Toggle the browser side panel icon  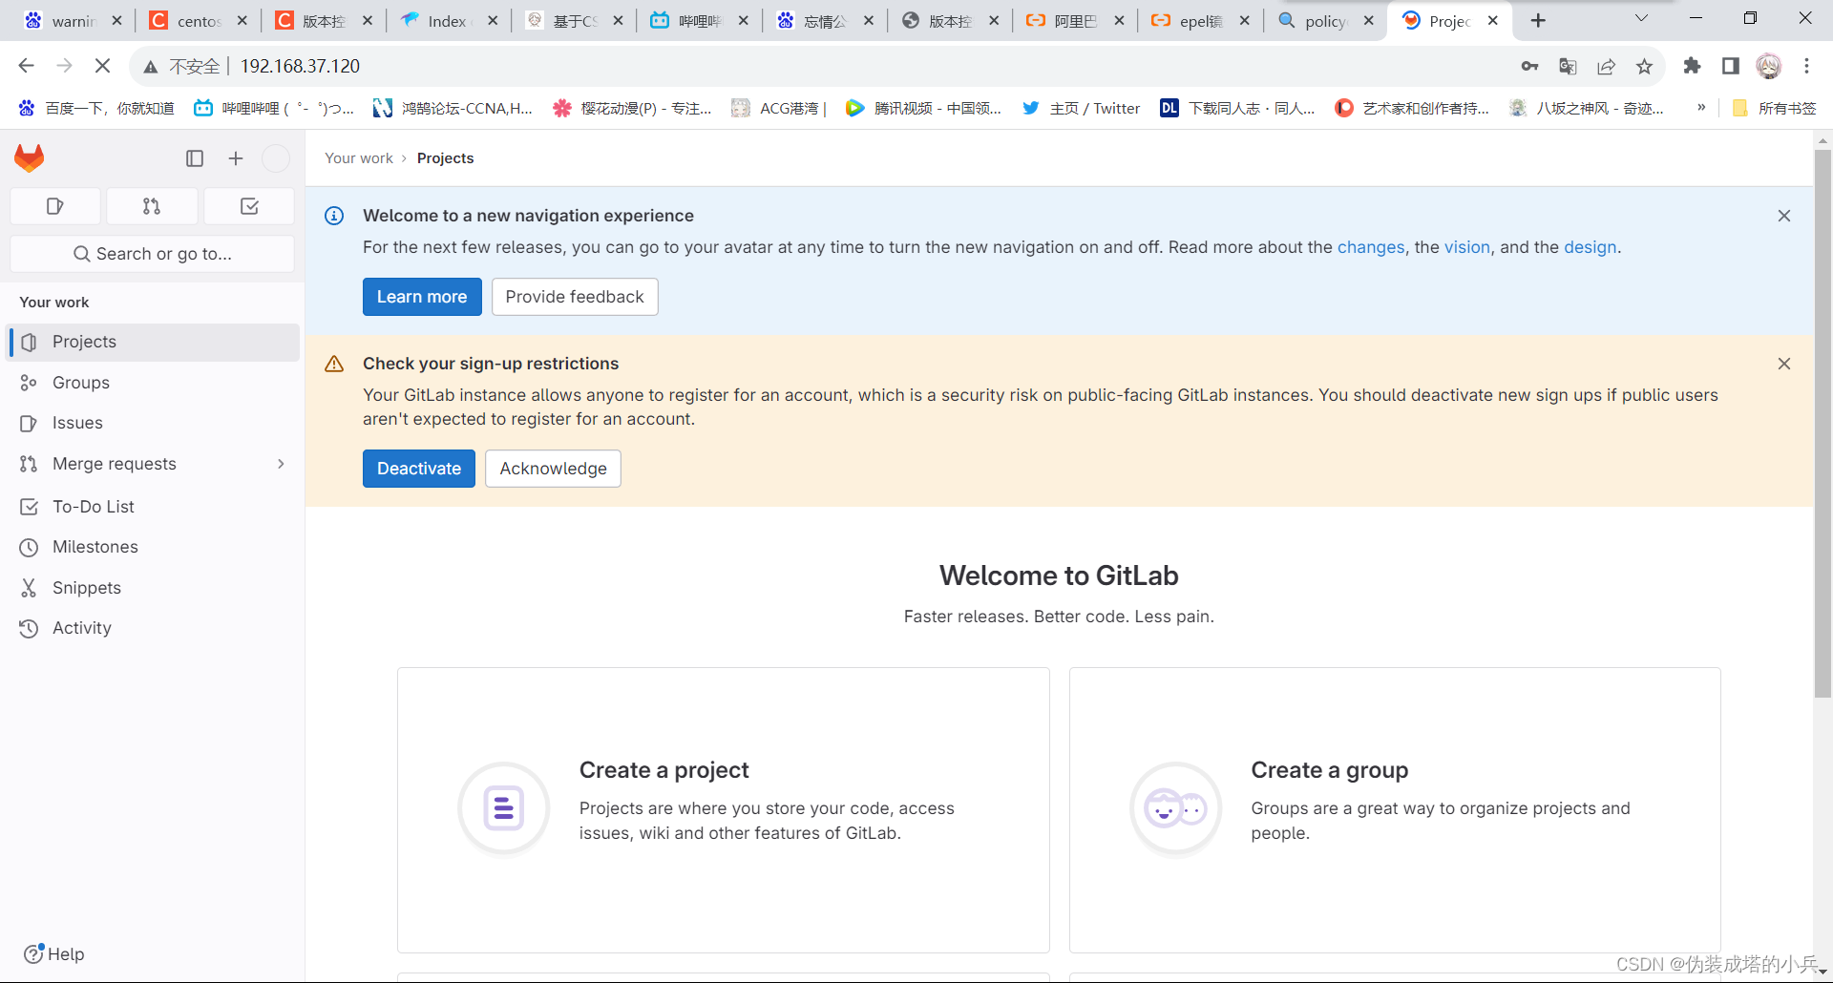(1730, 66)
